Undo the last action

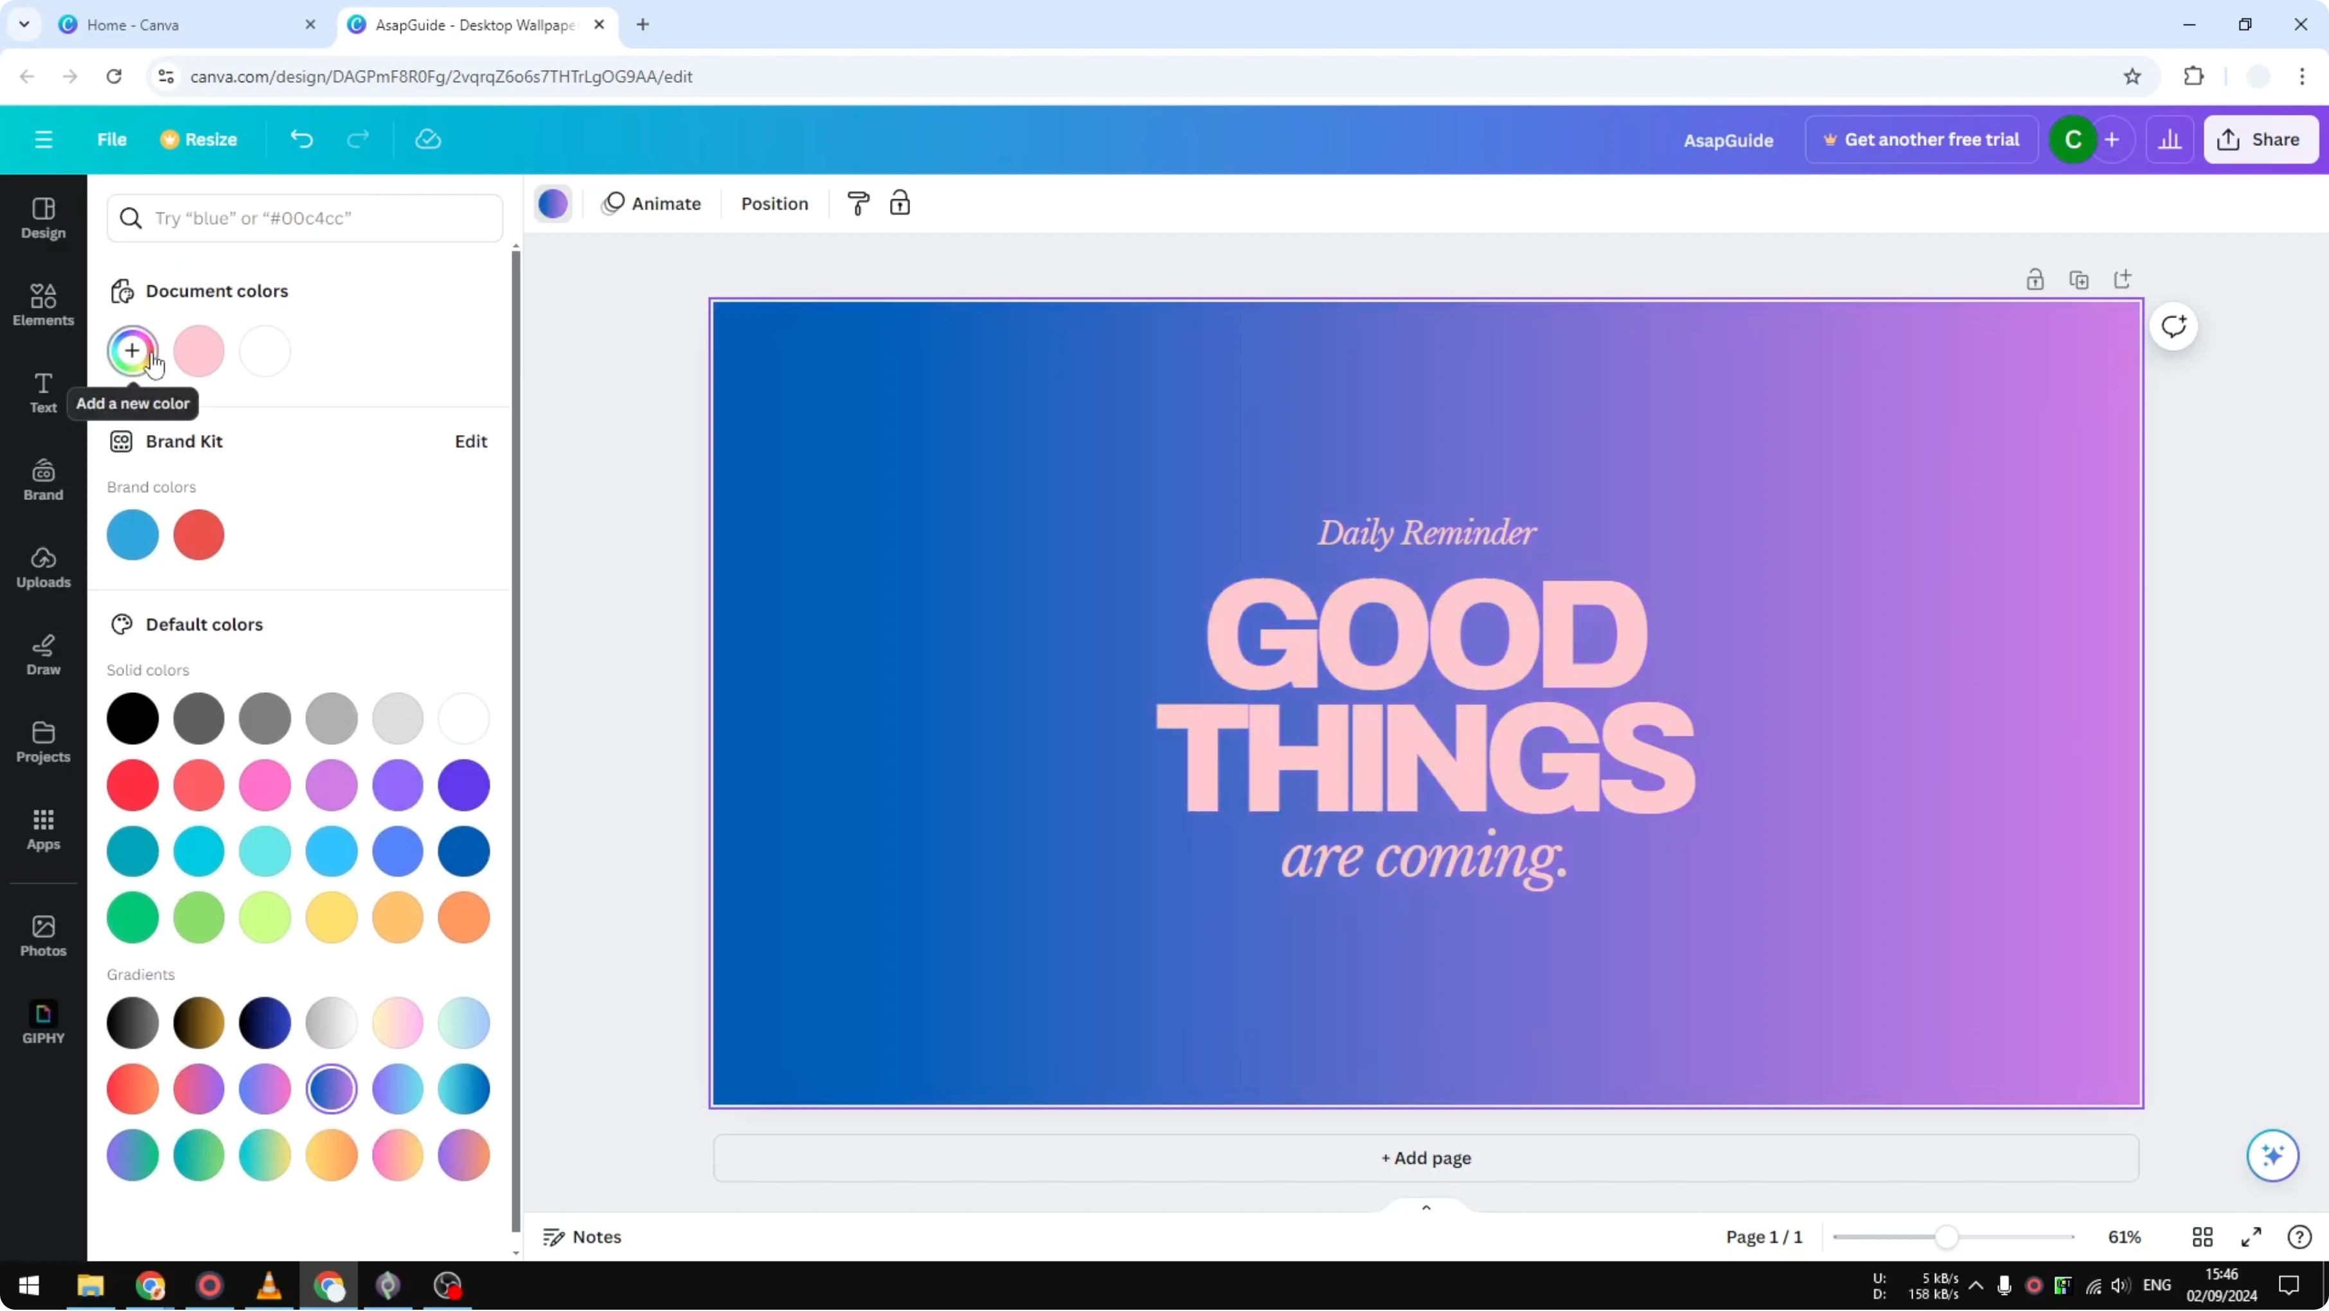[301, 139]
